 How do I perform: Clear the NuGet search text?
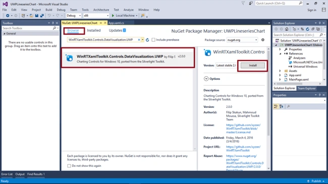[x=139, y=40]
